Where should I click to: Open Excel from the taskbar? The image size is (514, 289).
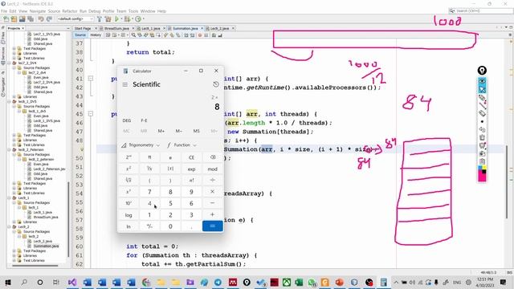[299, 282]
